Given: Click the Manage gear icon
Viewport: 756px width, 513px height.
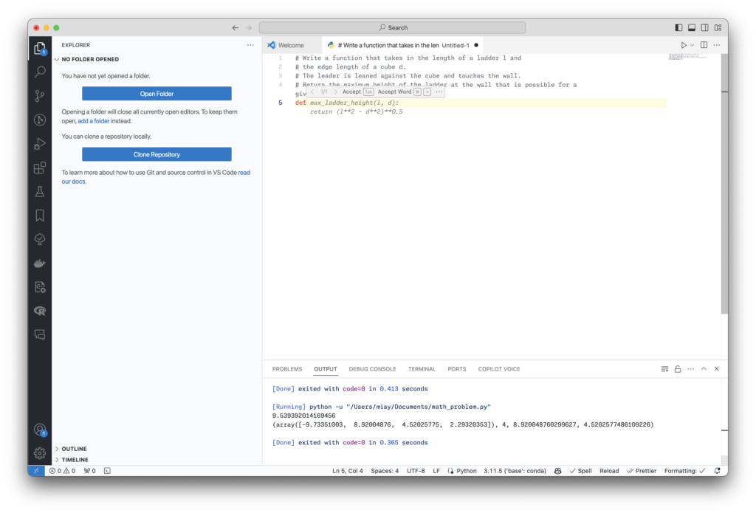Looking at the screenshot, I should tap(40, 452).
